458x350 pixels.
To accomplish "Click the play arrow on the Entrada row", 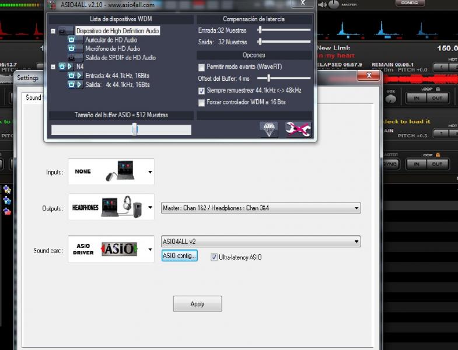I will [79, 76].
